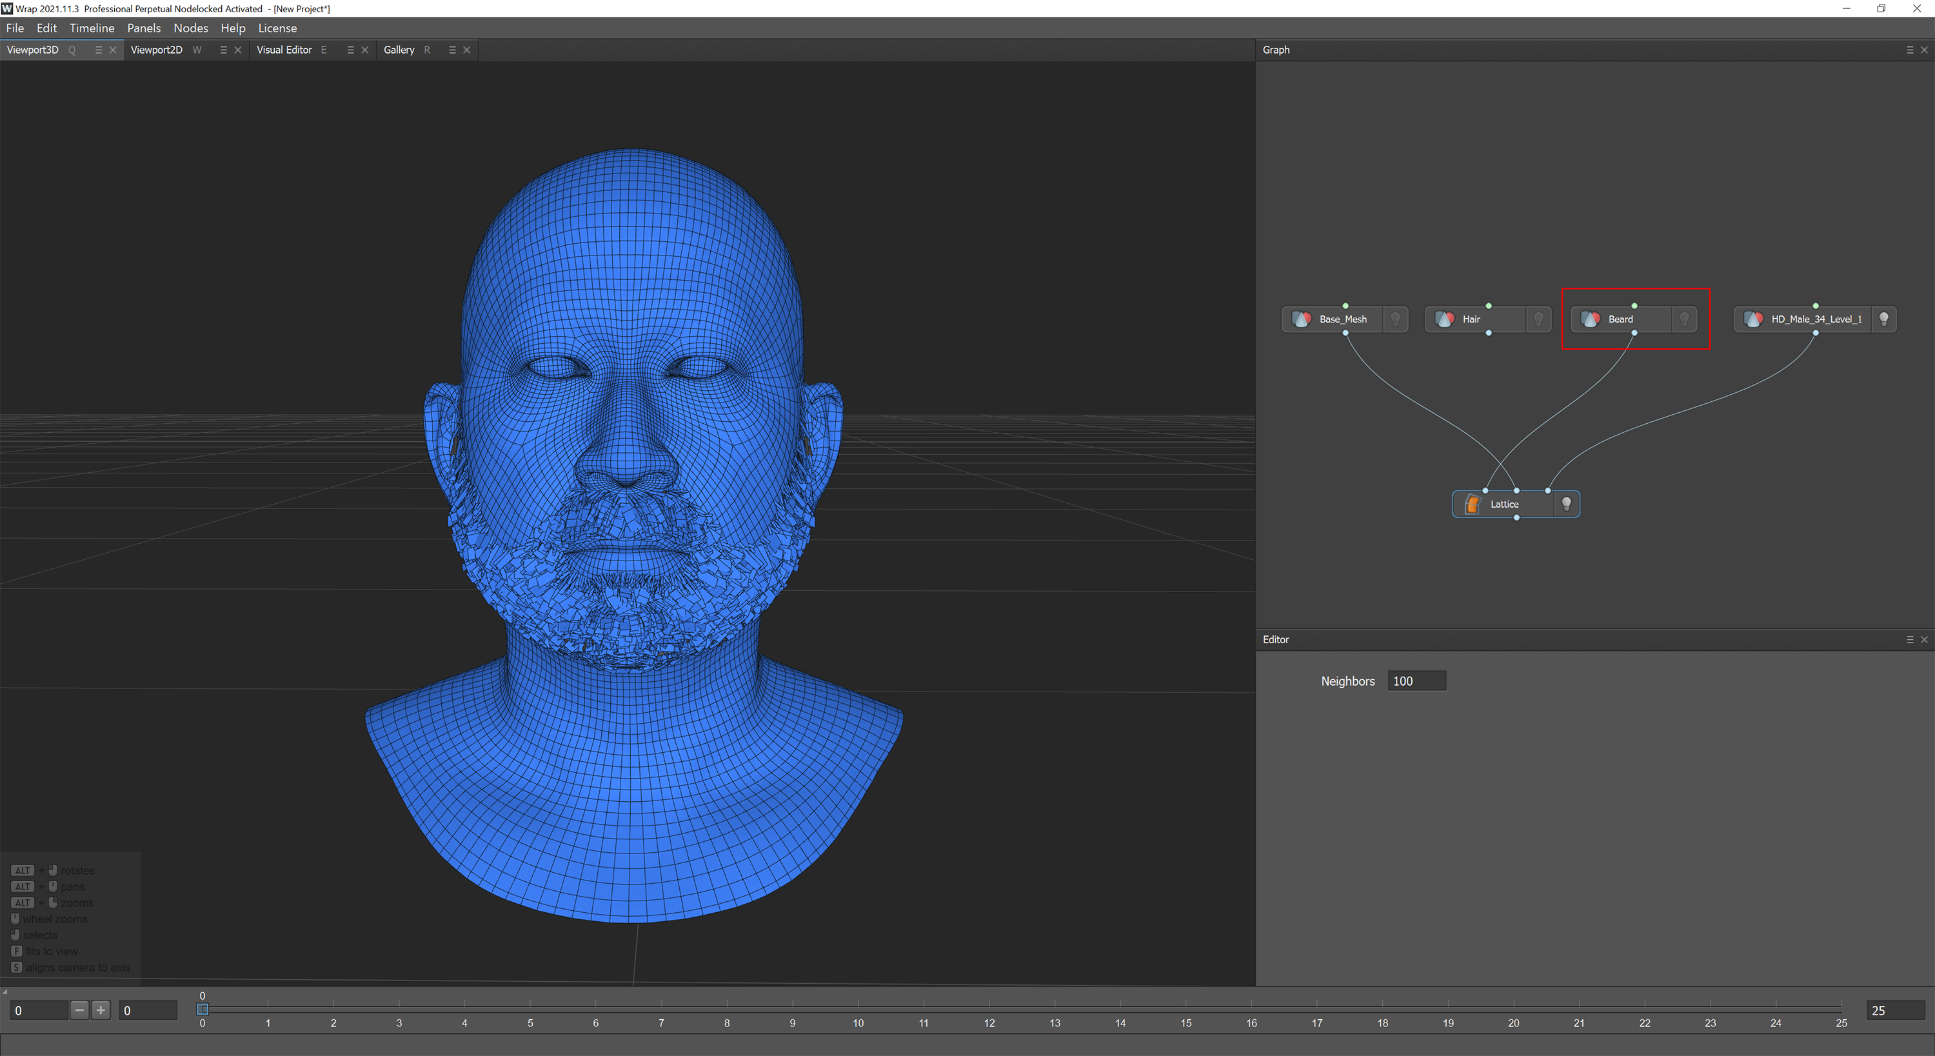
Task: Edit the Neighbors value field
Action: [1416, 681]
